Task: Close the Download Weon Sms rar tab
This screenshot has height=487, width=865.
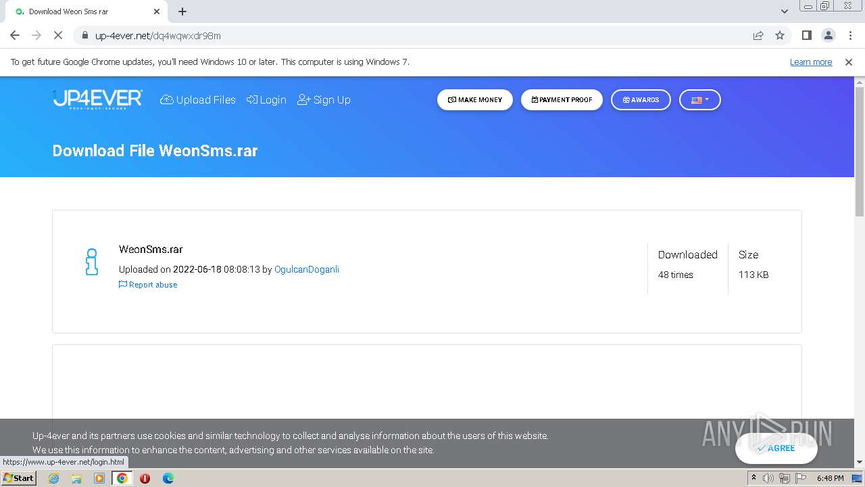Action: (x=157, y=11)
